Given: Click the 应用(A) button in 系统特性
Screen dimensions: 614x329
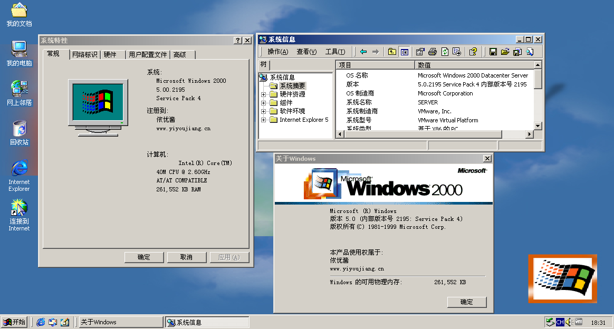Looking at the screenshot, I should click(229, 257).
